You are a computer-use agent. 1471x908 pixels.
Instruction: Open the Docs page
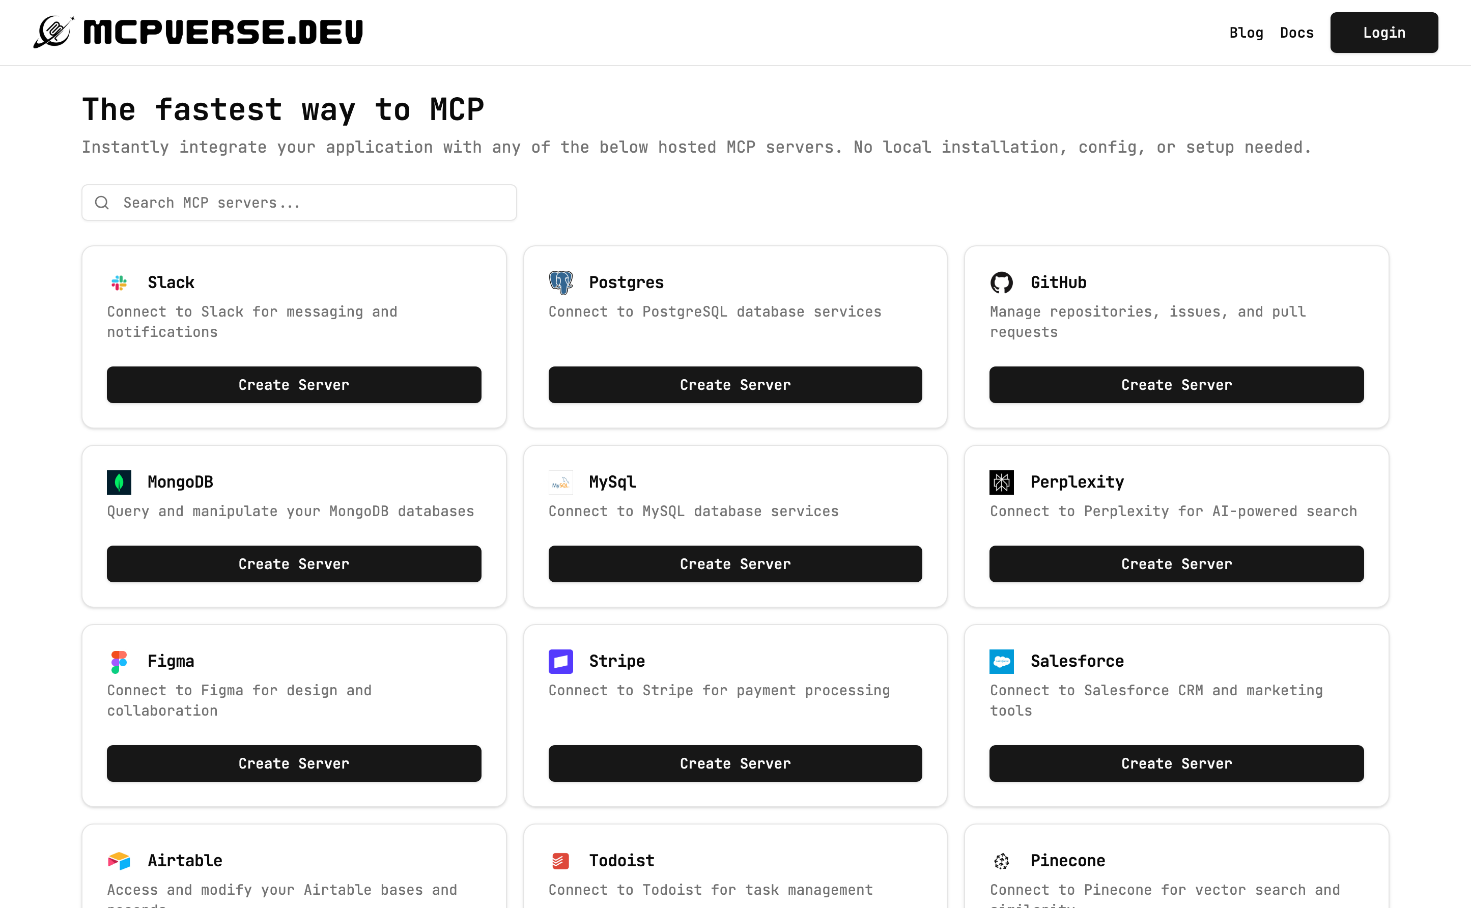[1296, 33]
